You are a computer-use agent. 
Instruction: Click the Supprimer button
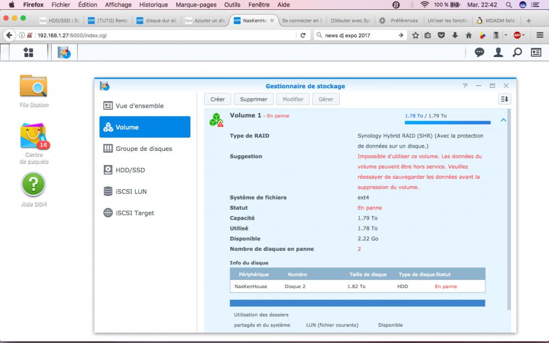tap(254, 99)
